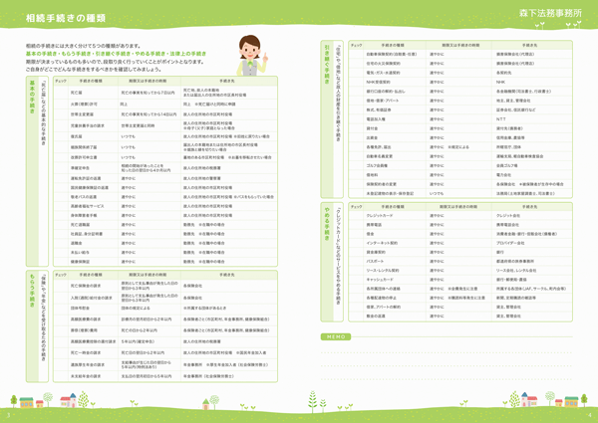
Task: Click the 高齢者福祉サービス row name
Action: tap(87, 206)
